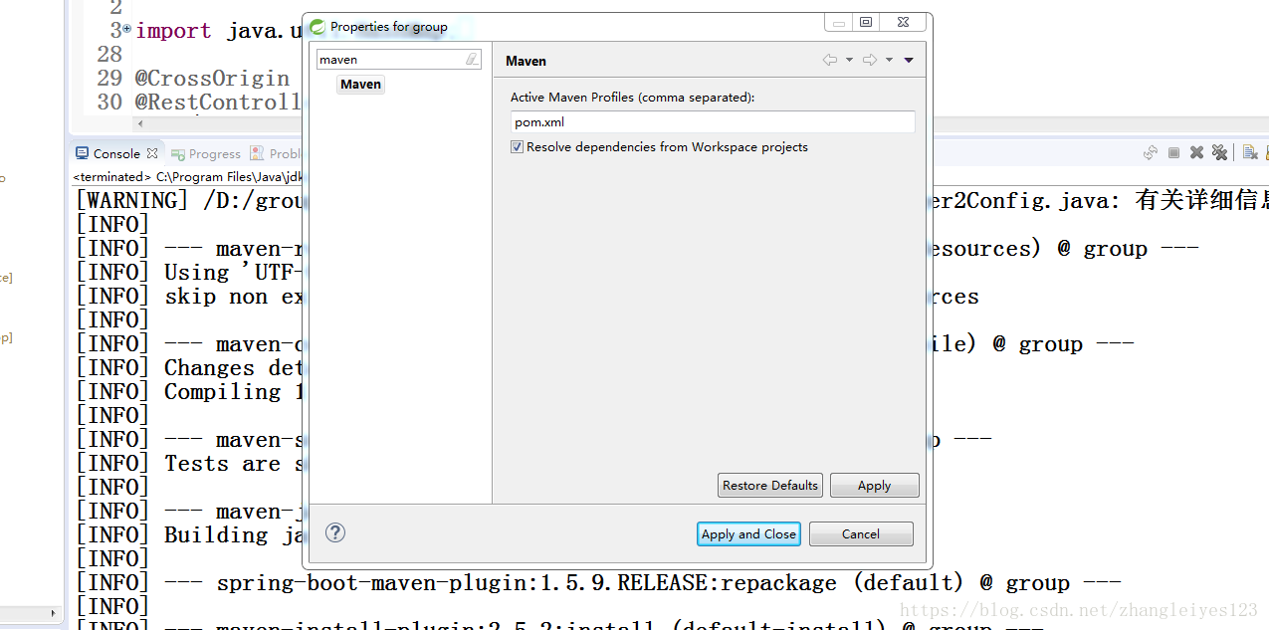Open the back-history dropdown arrow
The height and width of the screenshot is (630, 1269).
(x=849, y=60)
